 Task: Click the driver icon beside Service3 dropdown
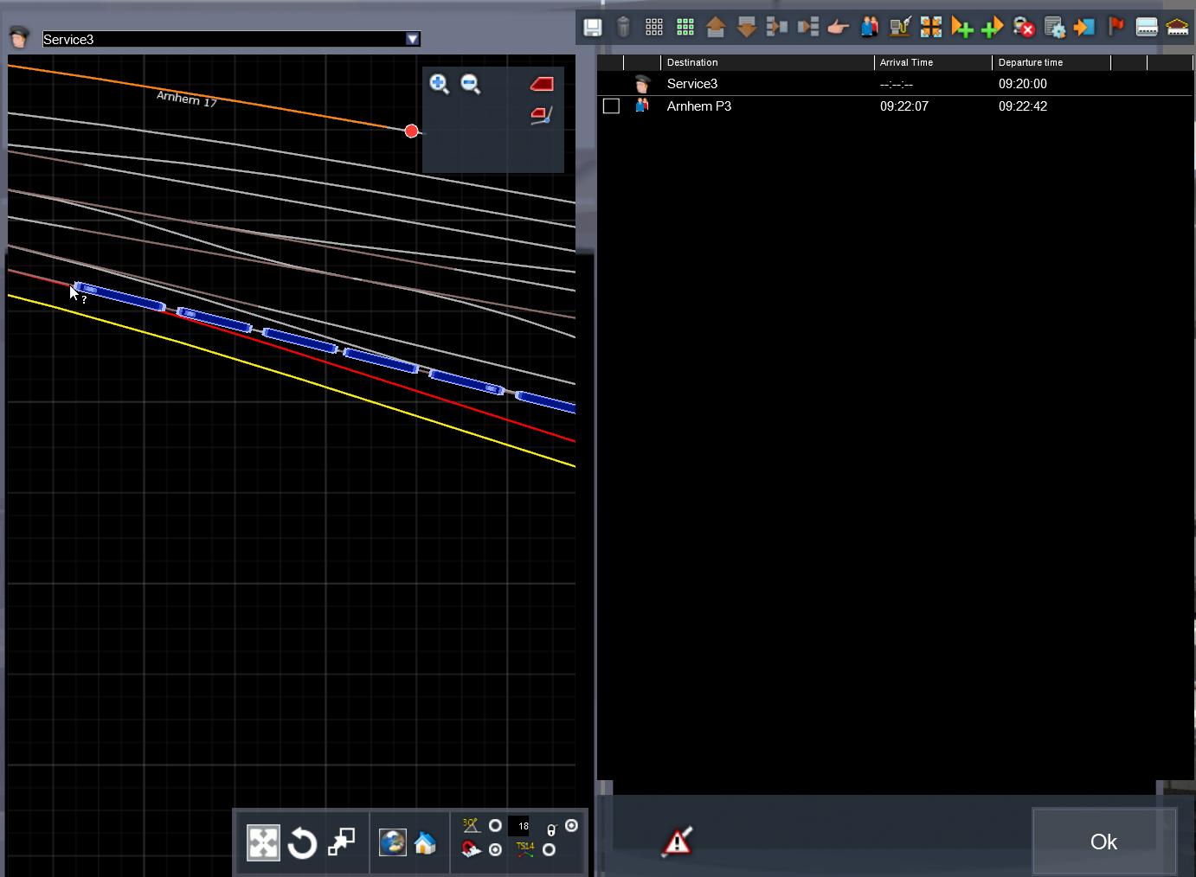(19, 37)
